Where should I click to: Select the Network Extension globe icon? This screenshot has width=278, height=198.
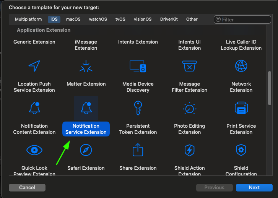tap(241, 66)
